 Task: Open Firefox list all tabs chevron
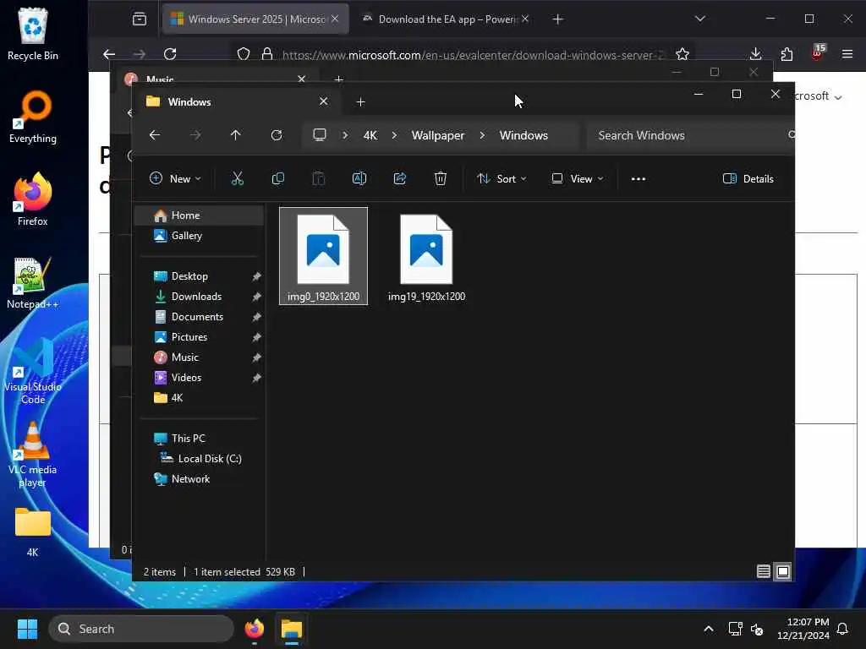click(x=699, y=19)
